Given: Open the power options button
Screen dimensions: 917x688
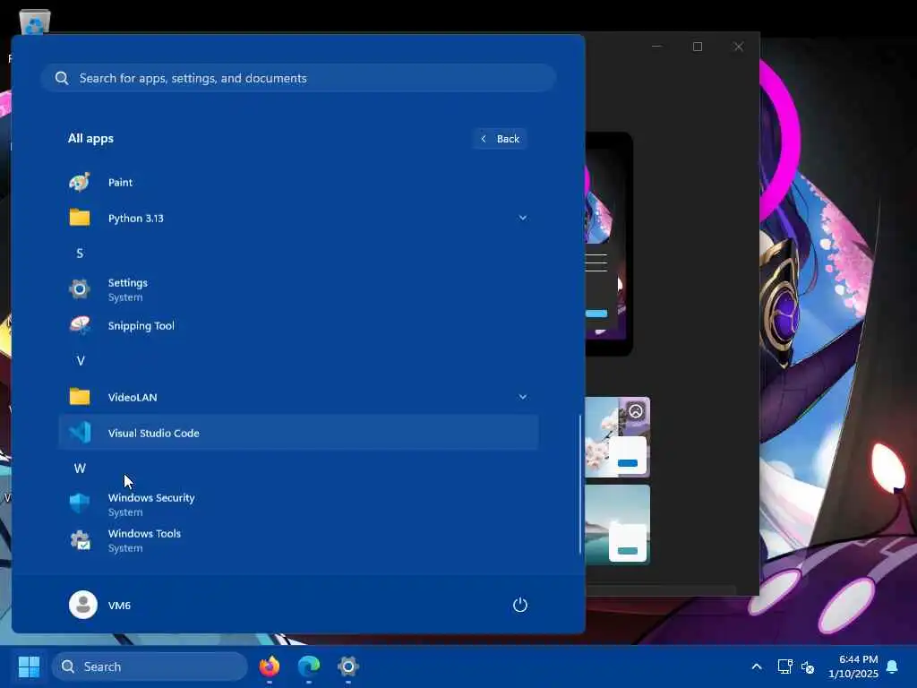Looking at the screenshot, I should coord(520,605).
